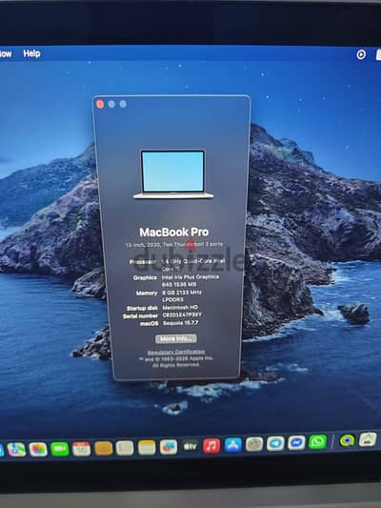Open the yellow Notes app icon

point(147,447)
